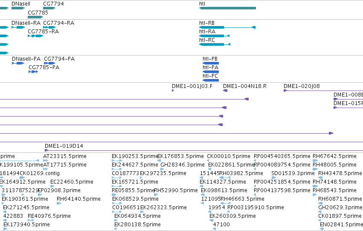Click the DME1-004N18.R clone marker
Viewport: 363px width, 231px height.
225,91
